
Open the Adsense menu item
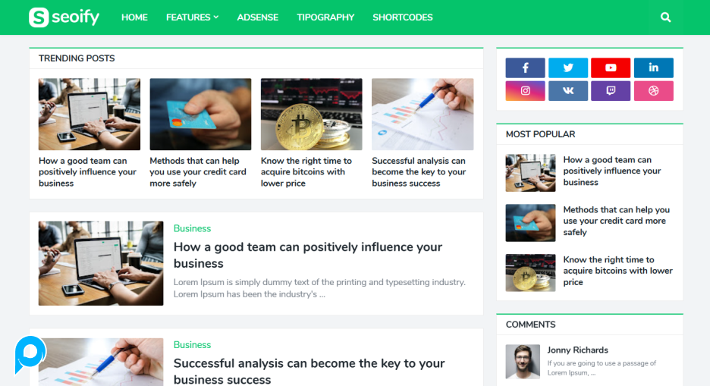[x=258, y=17]
